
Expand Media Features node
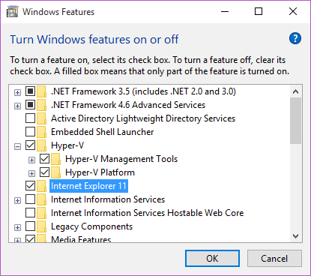tap(17, 241)
